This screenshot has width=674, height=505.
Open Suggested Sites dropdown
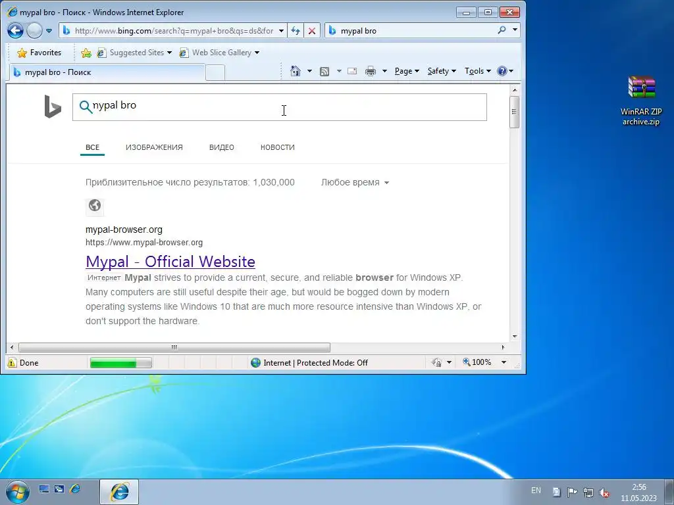(x=134, y=53)
